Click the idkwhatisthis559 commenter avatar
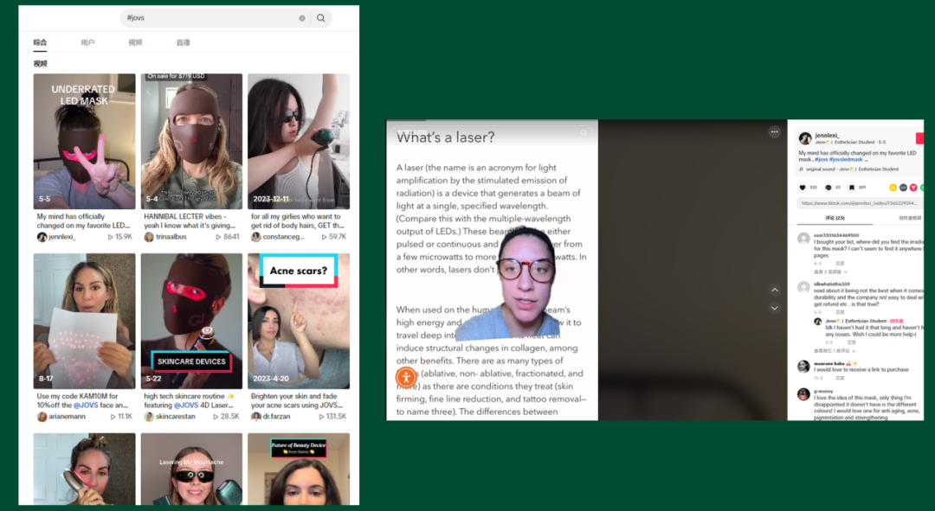Image resolution: width=935 pixels, height=511 pixels. tap(803, 287)
